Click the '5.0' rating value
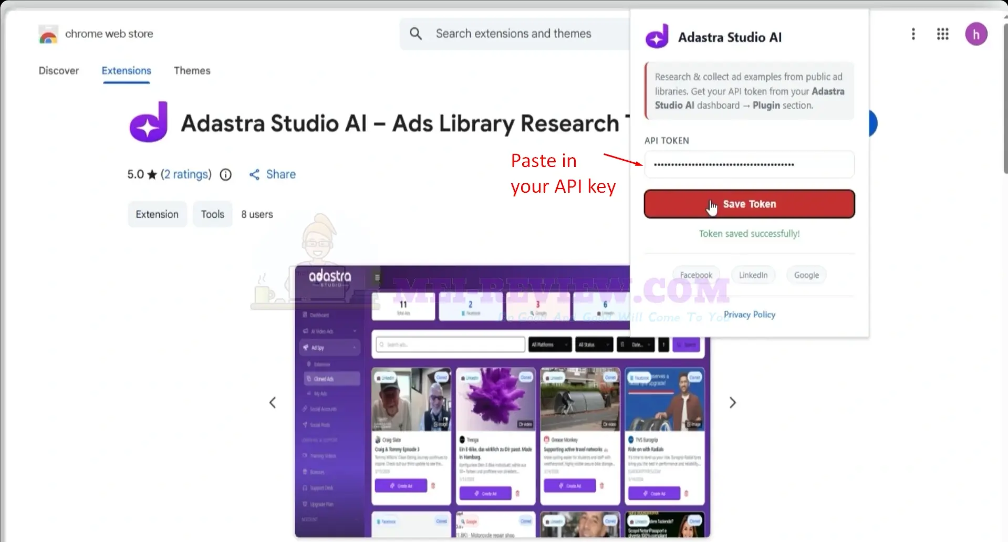Screen dimensions: 1008x542 [136, 174]
